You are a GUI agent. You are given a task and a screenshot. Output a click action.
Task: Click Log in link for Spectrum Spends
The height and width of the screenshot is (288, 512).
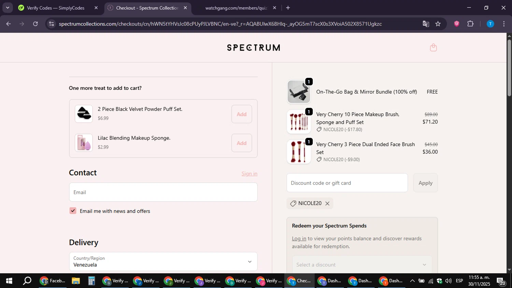(299, 238)
